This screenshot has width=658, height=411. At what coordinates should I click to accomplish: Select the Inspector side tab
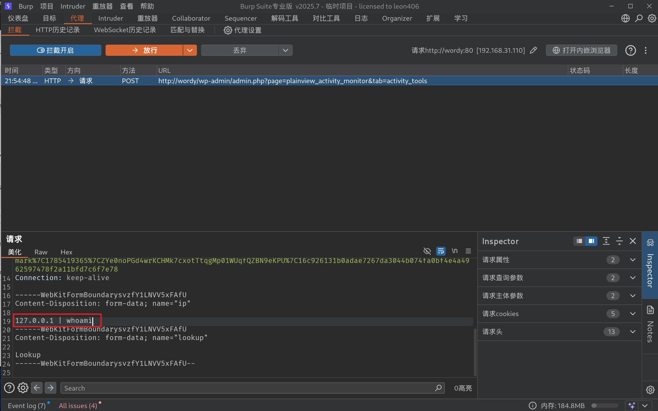(650, 265)
